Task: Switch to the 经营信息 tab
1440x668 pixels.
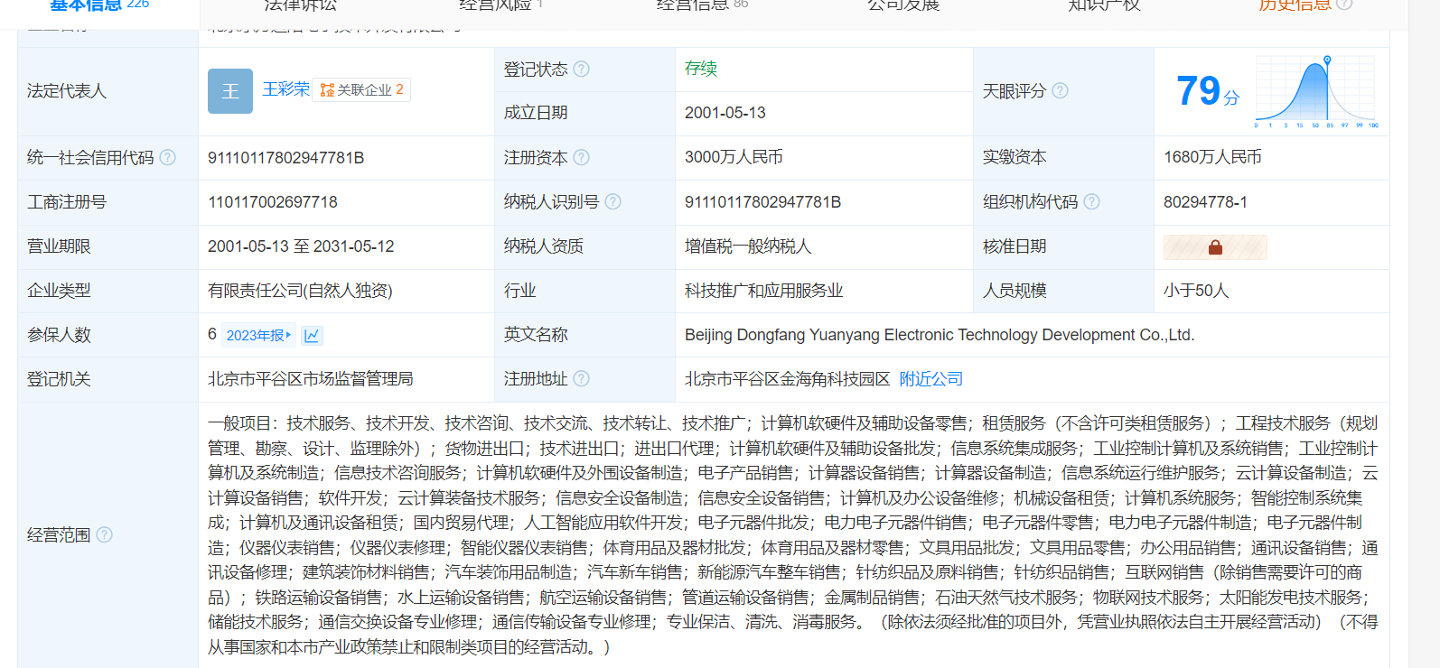Action: 703,5
